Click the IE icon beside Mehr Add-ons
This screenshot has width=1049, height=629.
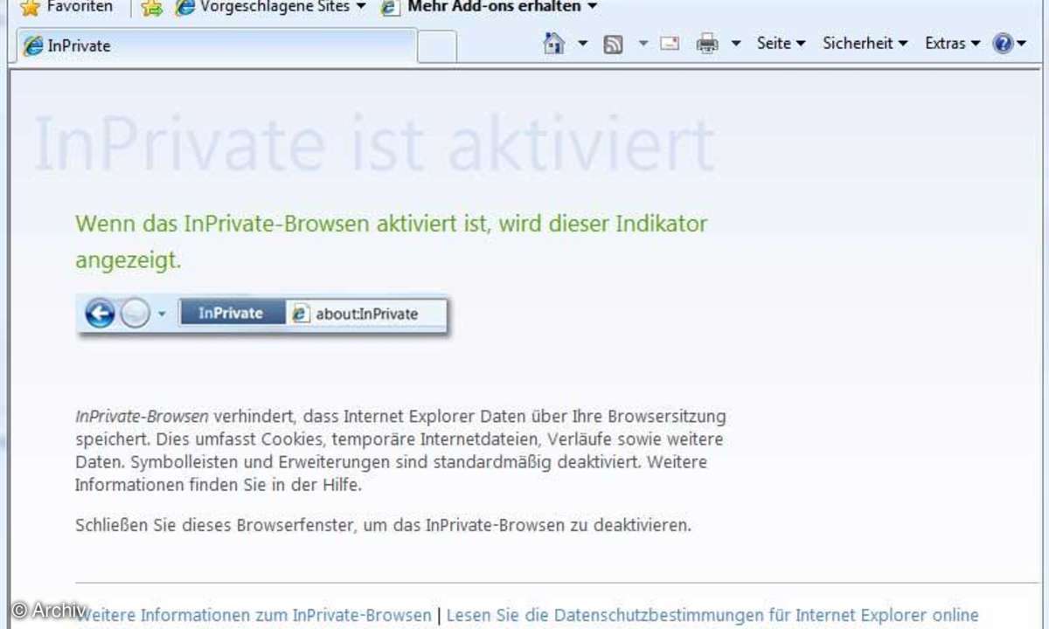pyautogui.click(x=391, y=8)
